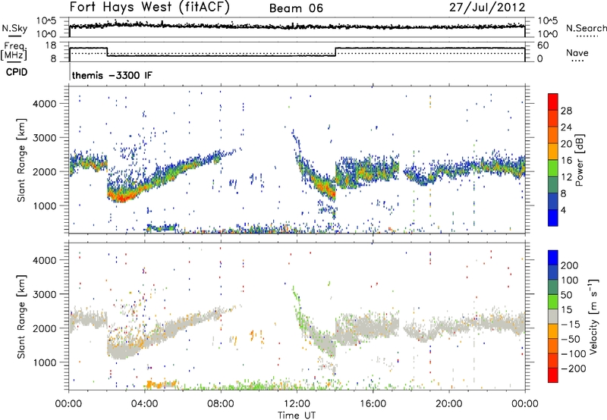Click the velocity panel 'Slant Range [km]' label
607x420 pixels.
coord(21,316)
